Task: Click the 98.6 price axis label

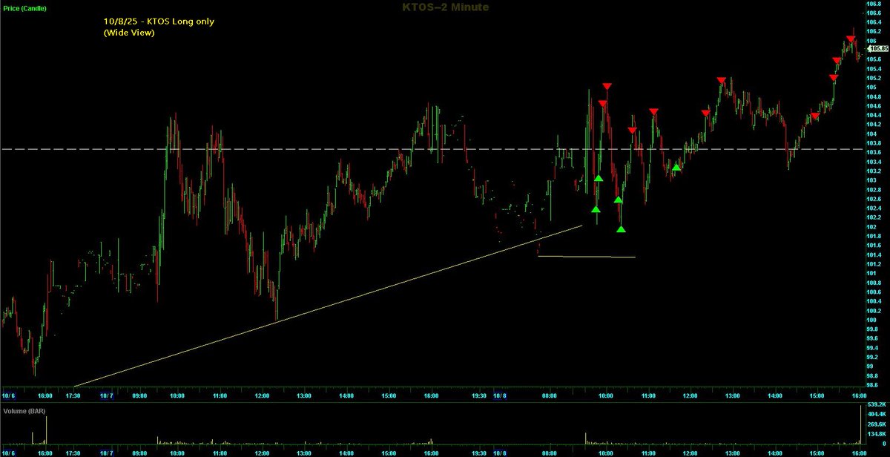Action: [874, 385]
